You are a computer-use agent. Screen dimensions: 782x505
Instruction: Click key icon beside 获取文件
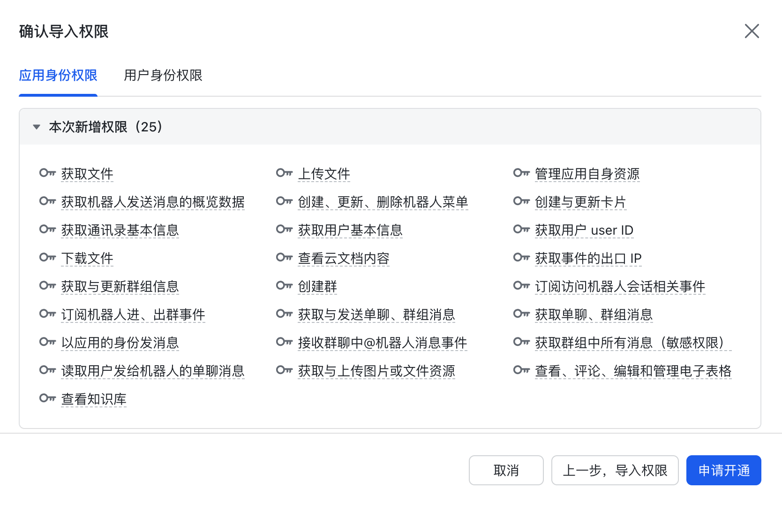point(47,173)
